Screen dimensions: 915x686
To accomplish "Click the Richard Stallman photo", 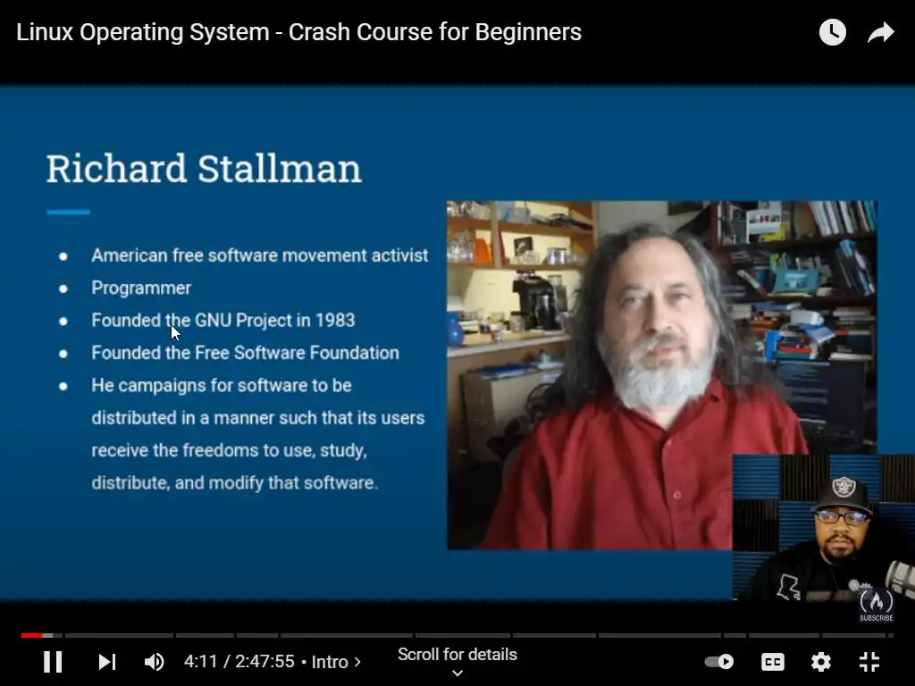I will click(x=662, y=375).
